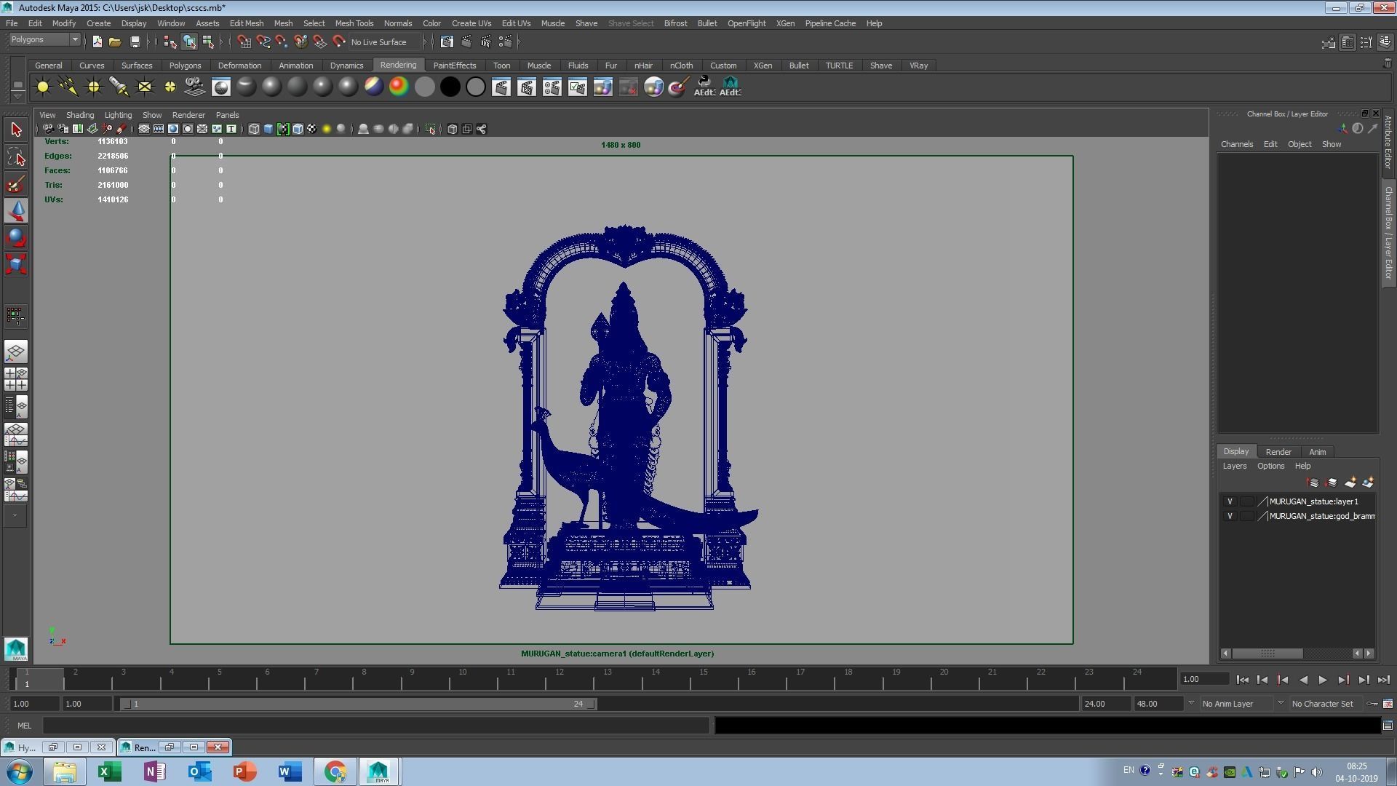Open Render Settings from the status line
The image size is (1397, 786).
coord(506,41)
